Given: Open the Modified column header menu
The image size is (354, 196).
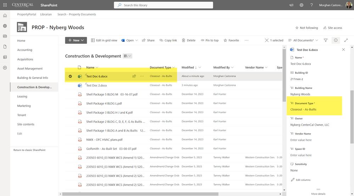Looking at the screenshot, I should tap(191, 67).
